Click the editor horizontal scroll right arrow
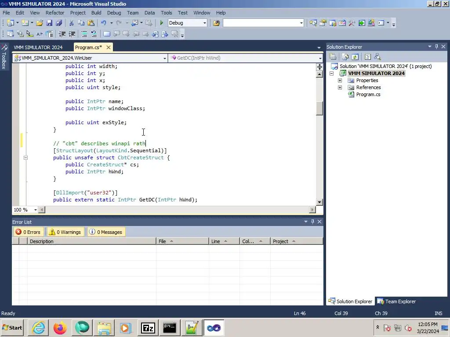Image resolution: width=450 pixels, height=337 pixels. pyautogui.click(x=312, y=210)
